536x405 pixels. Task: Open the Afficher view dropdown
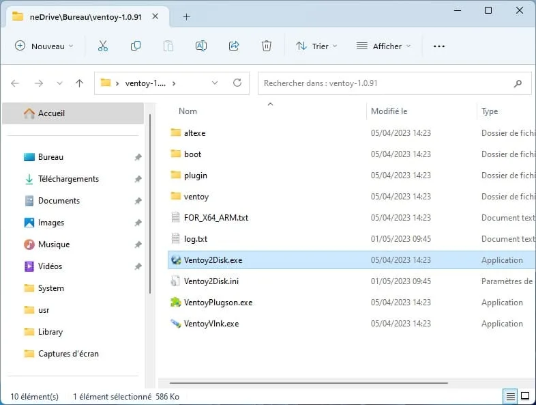[383, 46]
